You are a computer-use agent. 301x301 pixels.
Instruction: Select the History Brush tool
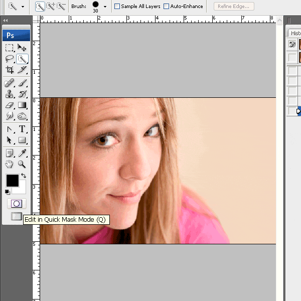[22, 94]
